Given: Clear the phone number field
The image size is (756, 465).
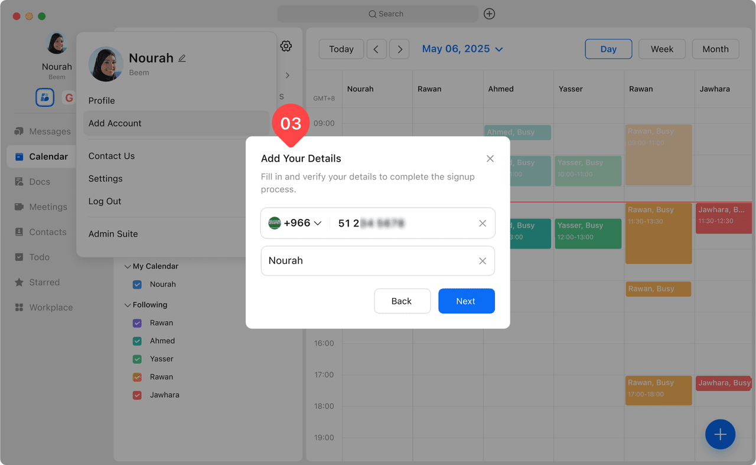Looking at the screenshot, I should [x=483, y=223].
